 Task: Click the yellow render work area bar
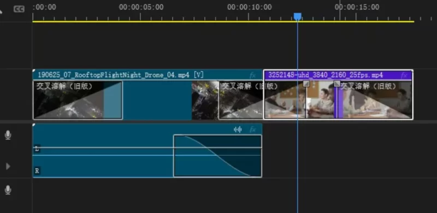pos(223,21)
